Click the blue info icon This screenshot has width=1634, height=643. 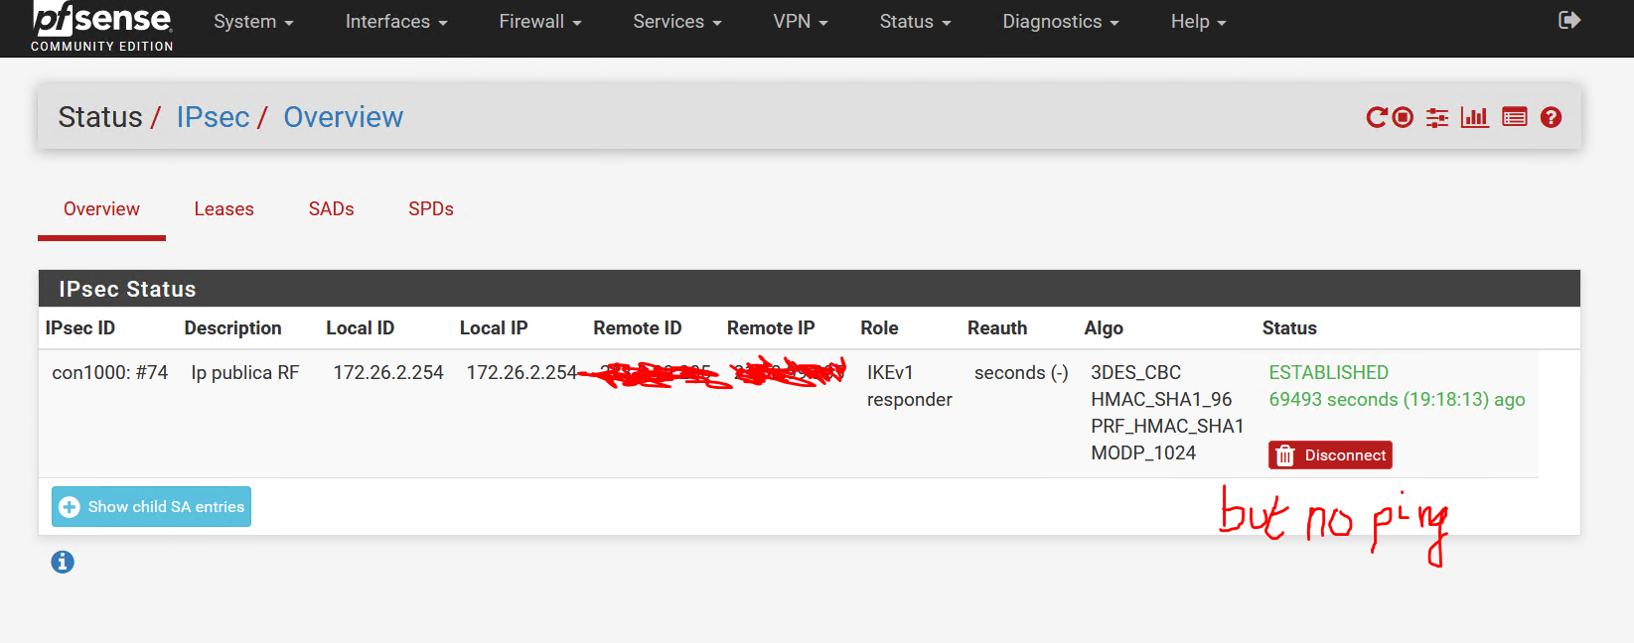tap(63, 562)
